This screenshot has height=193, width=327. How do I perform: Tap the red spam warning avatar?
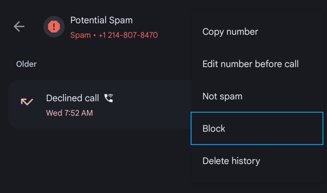54,27
